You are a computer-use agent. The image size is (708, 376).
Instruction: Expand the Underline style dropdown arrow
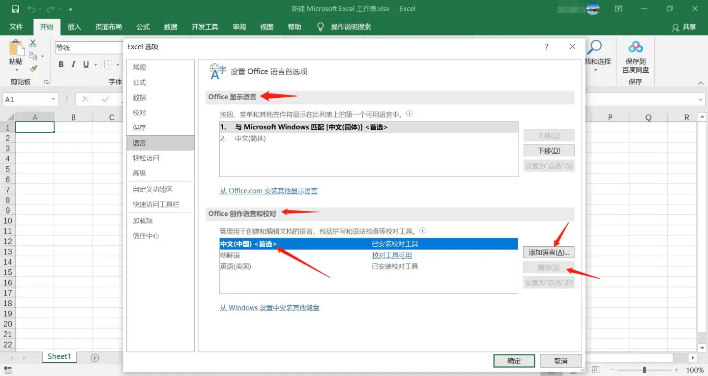point(95,65)
